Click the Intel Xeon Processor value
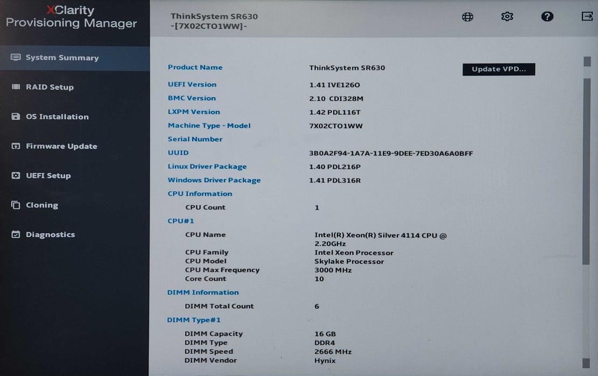The width and height of the screenshot is (598, 376). click(x=354, y=252)
